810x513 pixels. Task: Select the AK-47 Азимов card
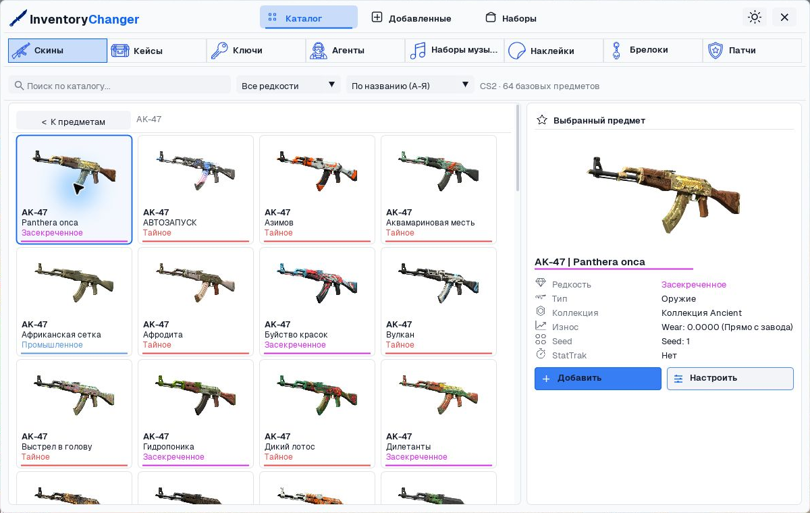317,190
